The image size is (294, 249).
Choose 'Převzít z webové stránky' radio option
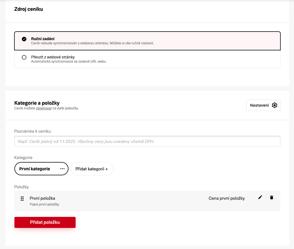point(24,57)
